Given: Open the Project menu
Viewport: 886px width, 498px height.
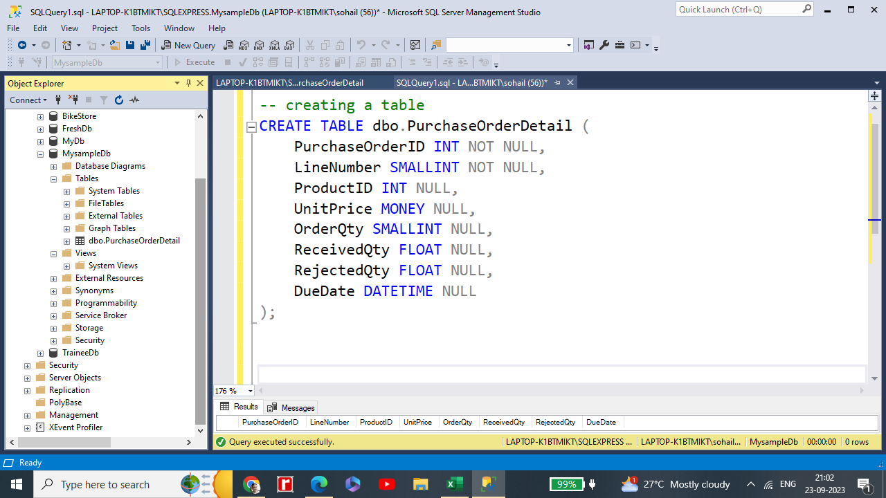Looking at the screenshot, I should click(x=105, y=28).
